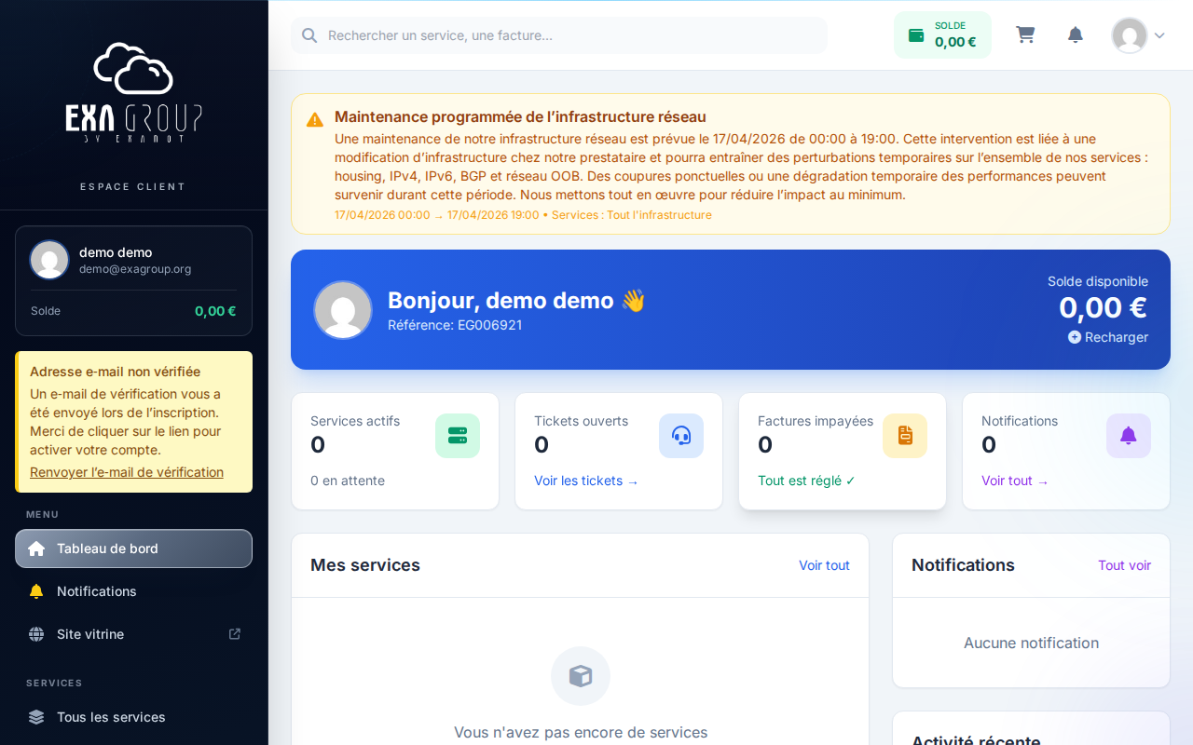The height and width of the screenshot is (745, 1193).
Task: Click the green wallet icon in the Solde badge
Action: (916, 35)
